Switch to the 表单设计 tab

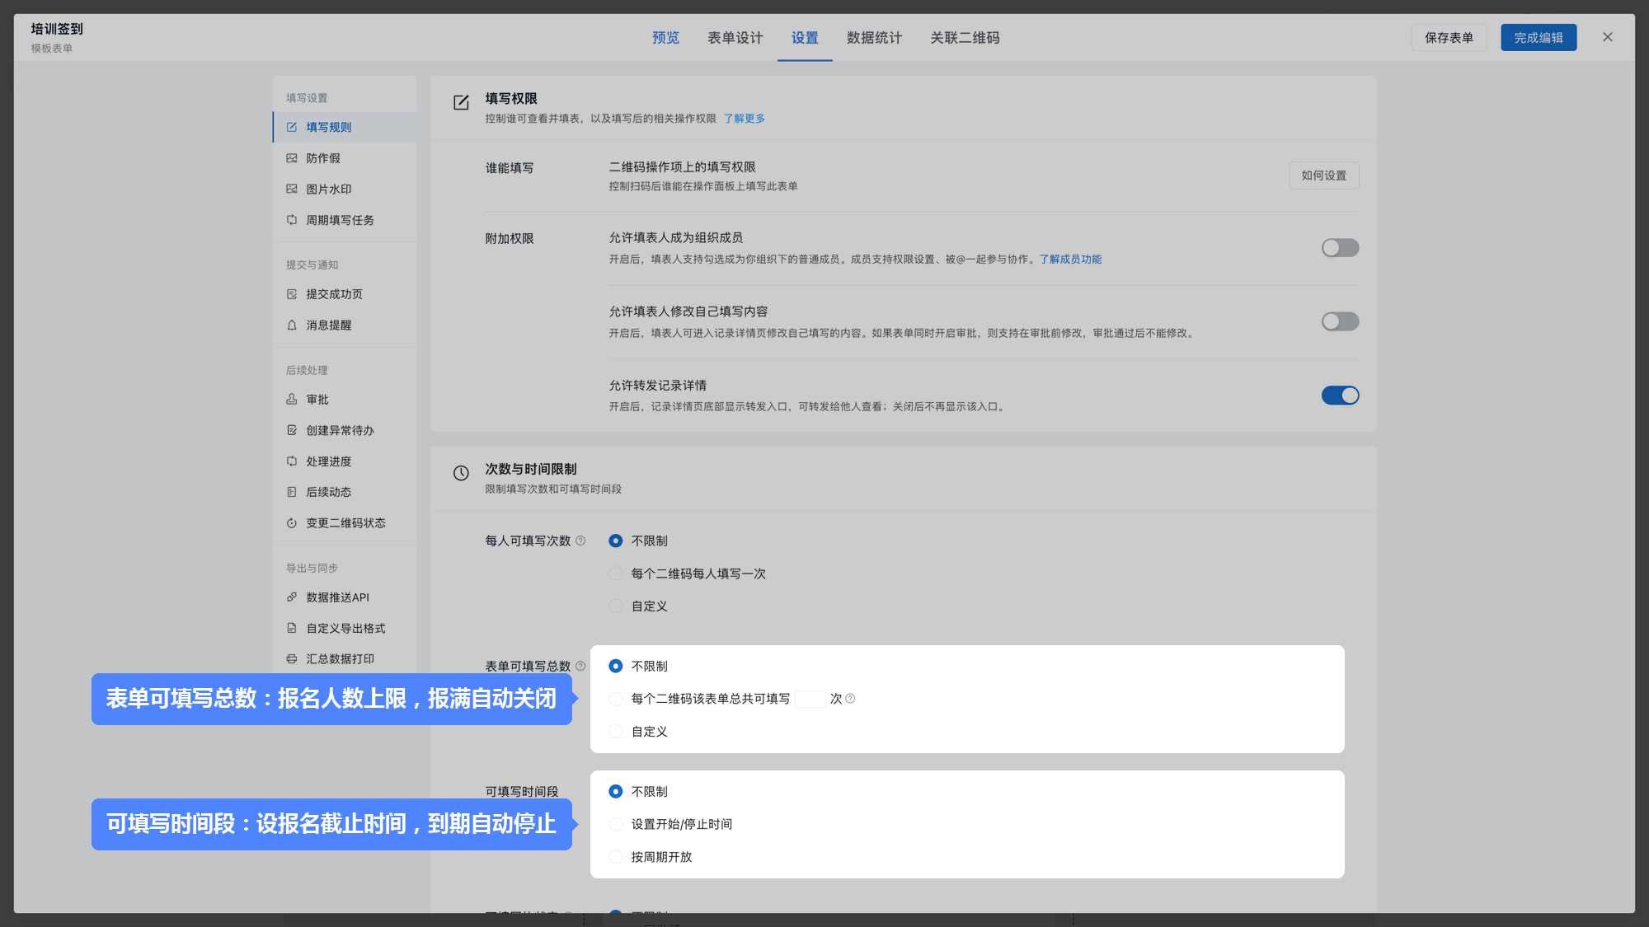point(735,38)
